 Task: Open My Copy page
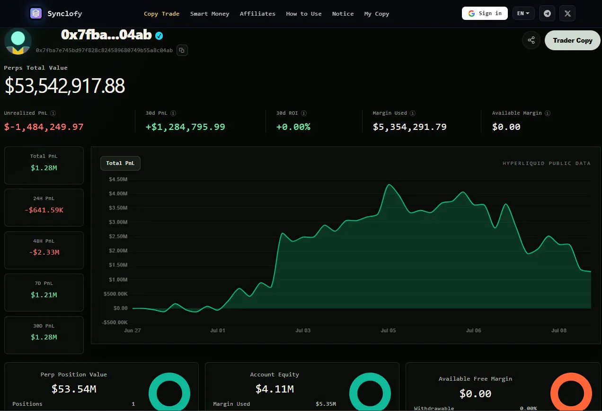click(x=377, y=14)
